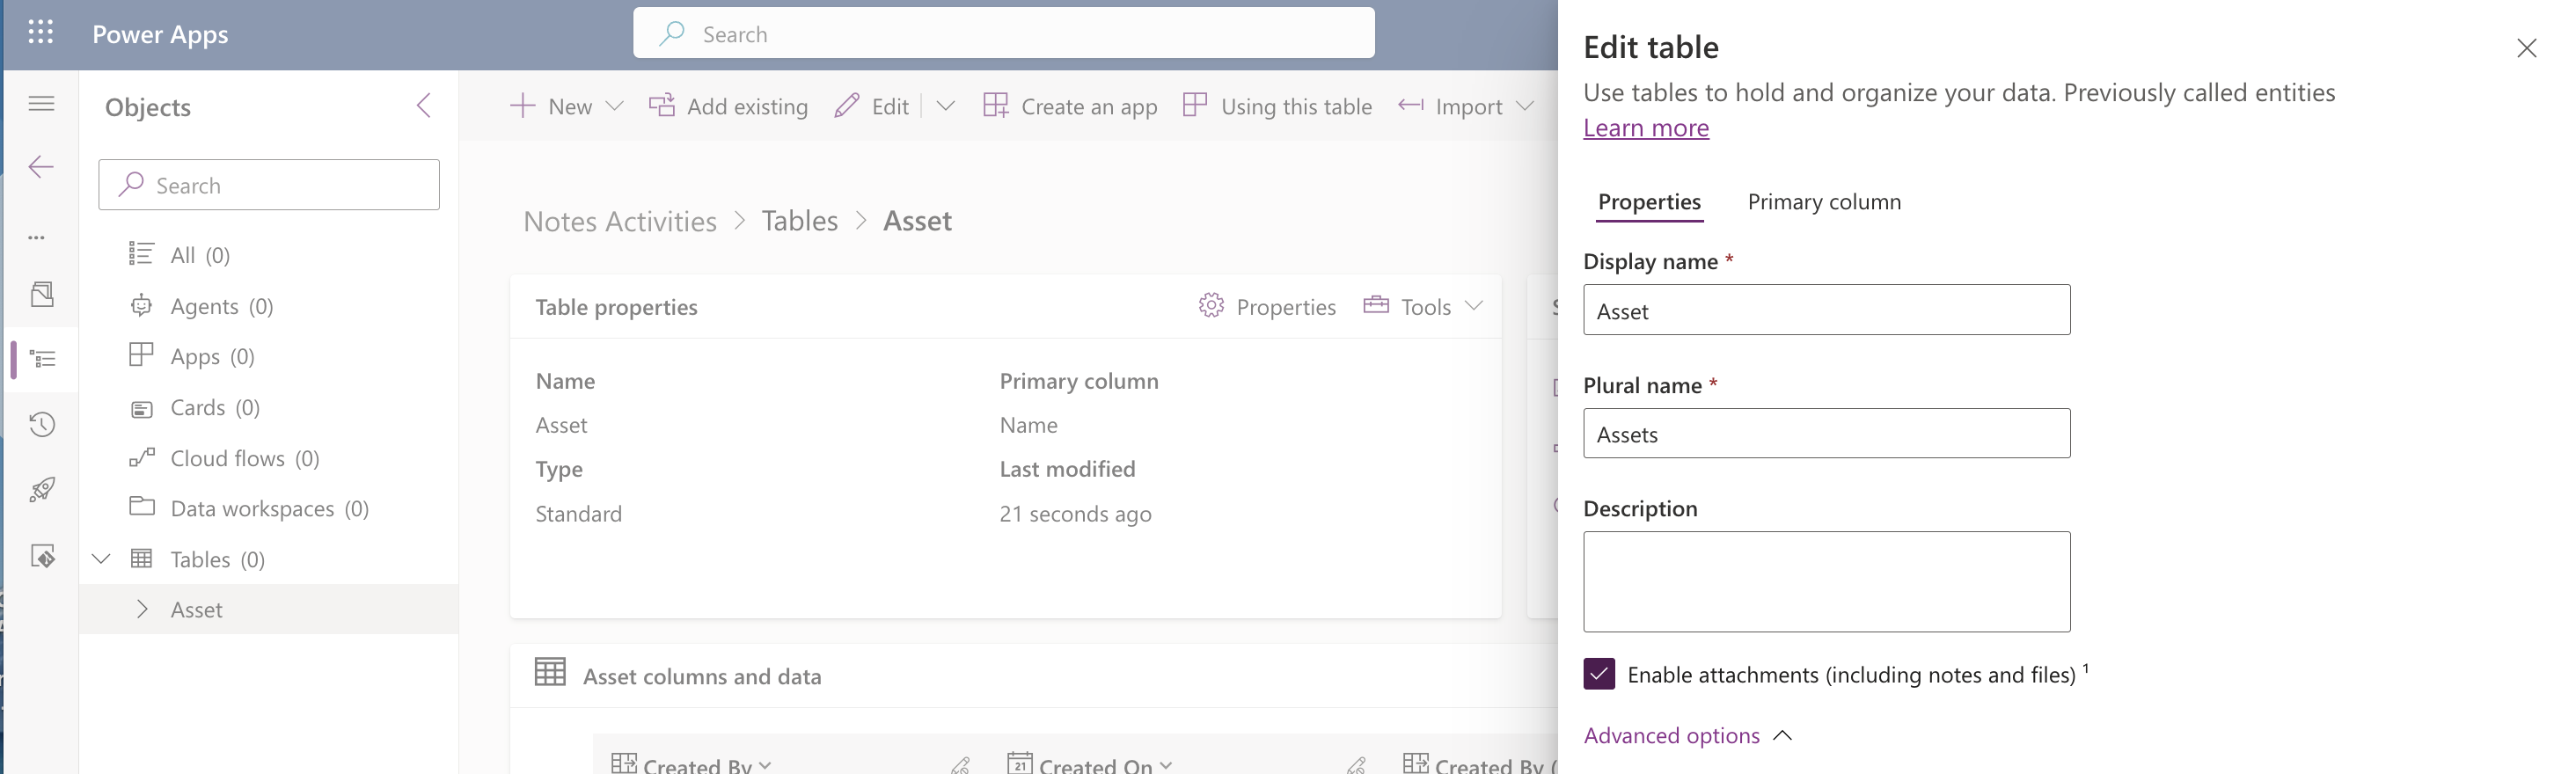
Task: Click the Plural name field containing Assets
Action: 1826,433
